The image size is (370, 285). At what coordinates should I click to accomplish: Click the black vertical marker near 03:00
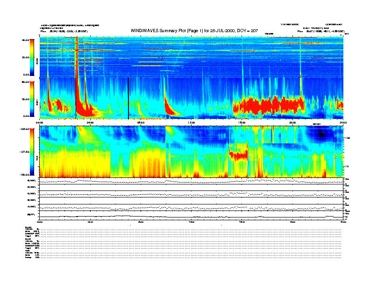(76, 98)
